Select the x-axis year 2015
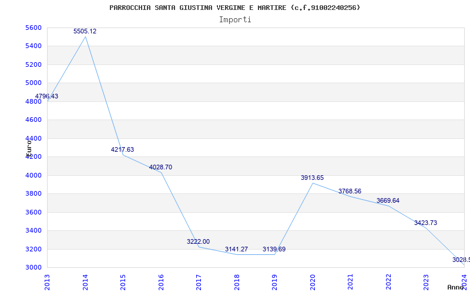470x293 pixels. click(123, 282)
